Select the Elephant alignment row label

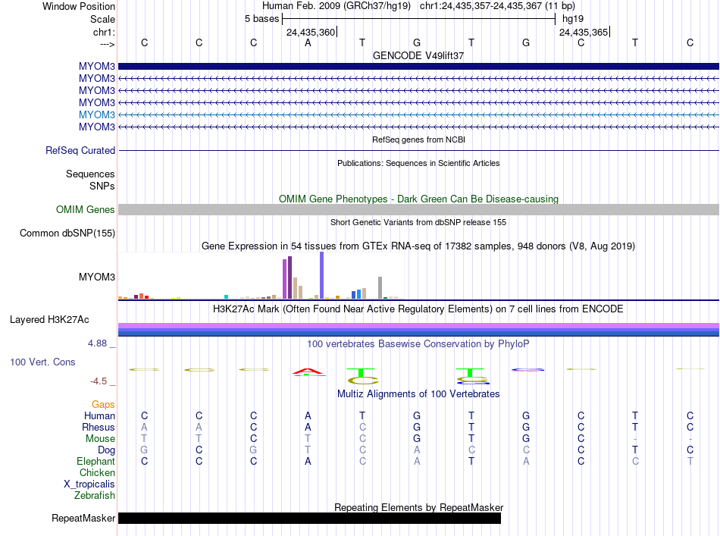(96, 461)
